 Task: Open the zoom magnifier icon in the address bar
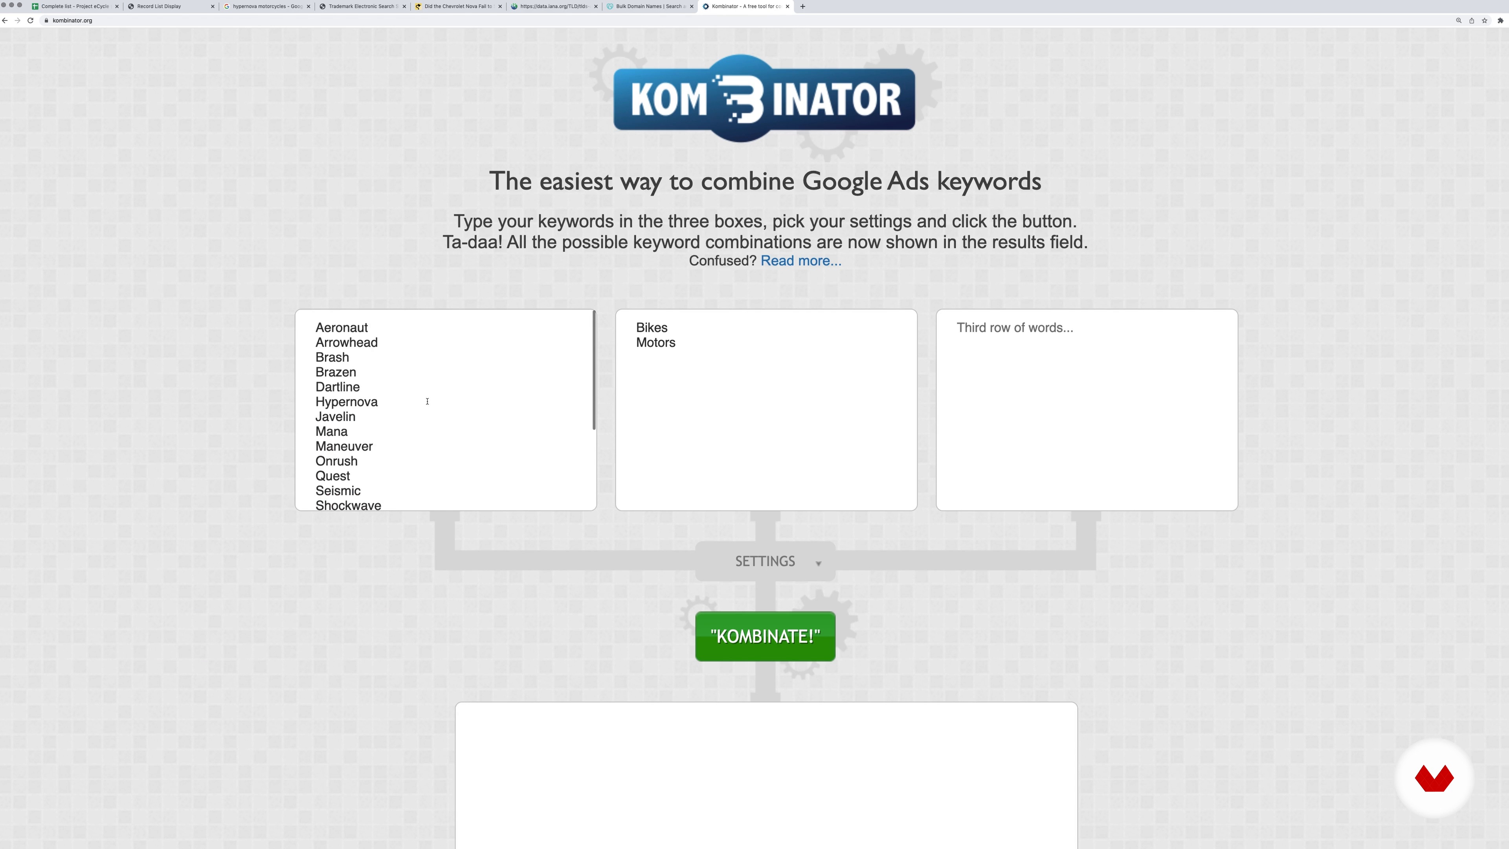click(1459, 20)
